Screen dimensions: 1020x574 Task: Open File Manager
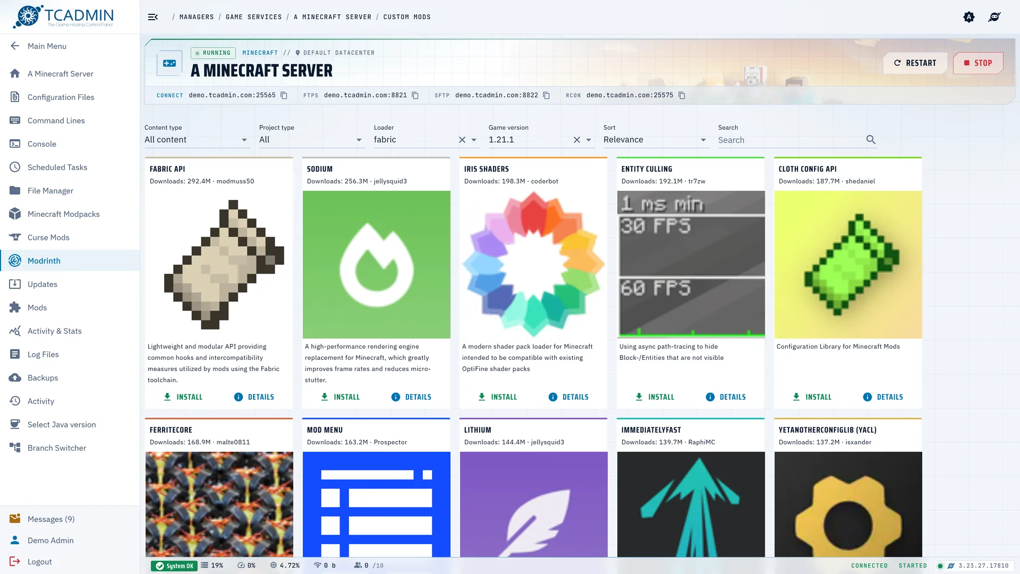coord(70,191)
